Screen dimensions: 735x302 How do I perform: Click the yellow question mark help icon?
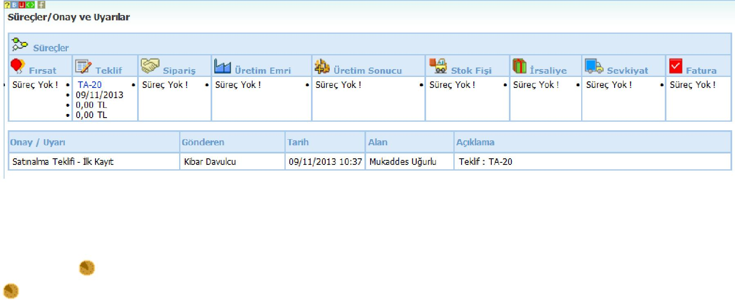click(x=7, y=5)
